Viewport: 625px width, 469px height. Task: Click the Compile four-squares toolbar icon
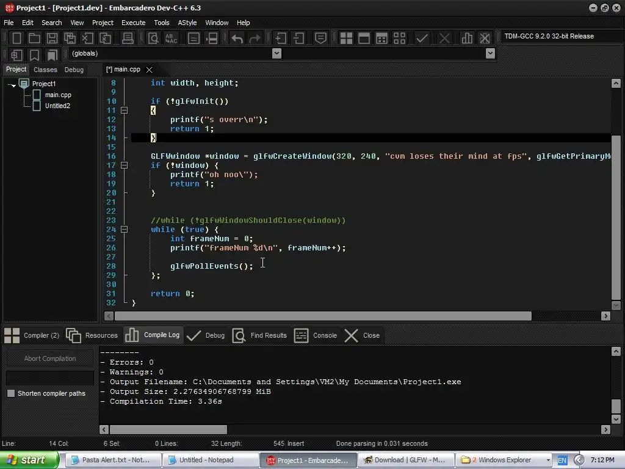tap(346, 38)
